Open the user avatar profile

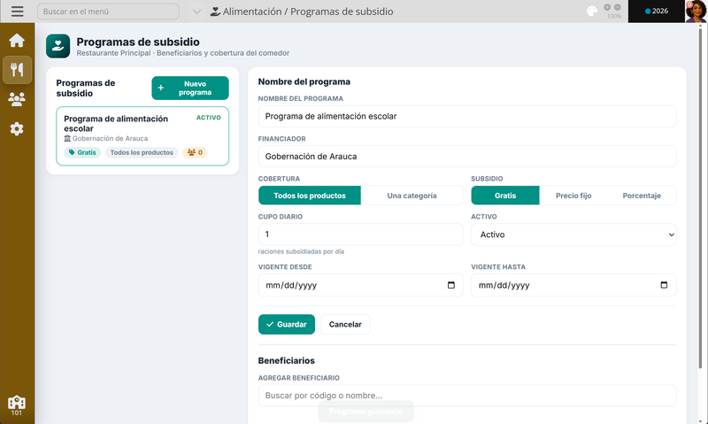tap(696, 12)
